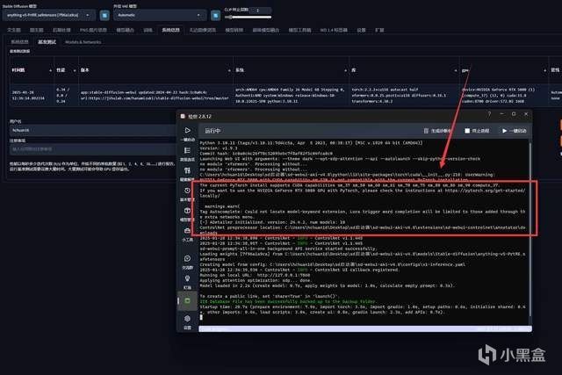The height and width of the screenshot is (375, 562).
Task: Open advanced options in the launcher sidebar
Action: click(x=187, y=150)
